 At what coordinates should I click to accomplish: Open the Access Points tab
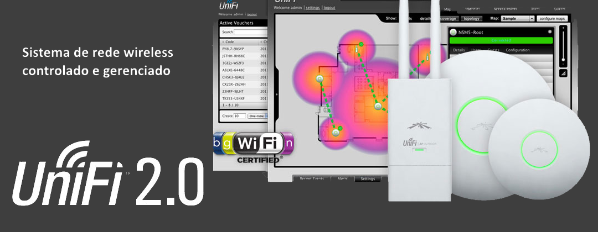(504, 9)
